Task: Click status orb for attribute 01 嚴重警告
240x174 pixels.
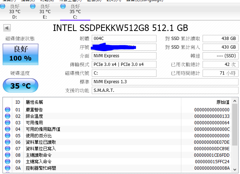Action: [x=8, y=110]
